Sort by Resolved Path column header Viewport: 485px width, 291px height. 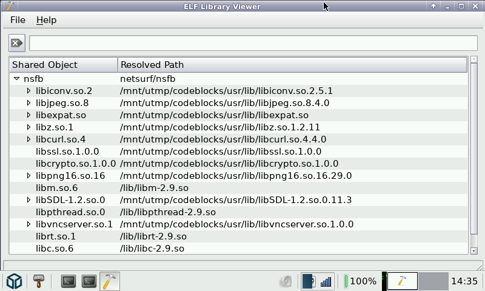point(292,65)
